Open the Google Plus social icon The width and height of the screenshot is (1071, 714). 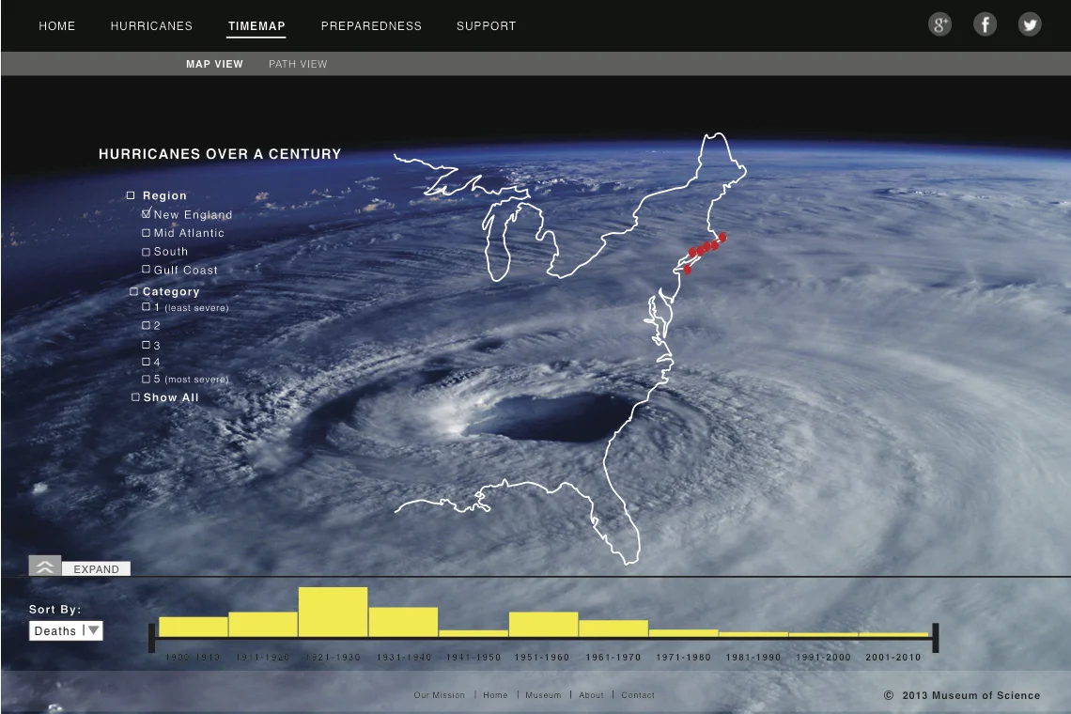pyautogui.click(x=939, y=25)
